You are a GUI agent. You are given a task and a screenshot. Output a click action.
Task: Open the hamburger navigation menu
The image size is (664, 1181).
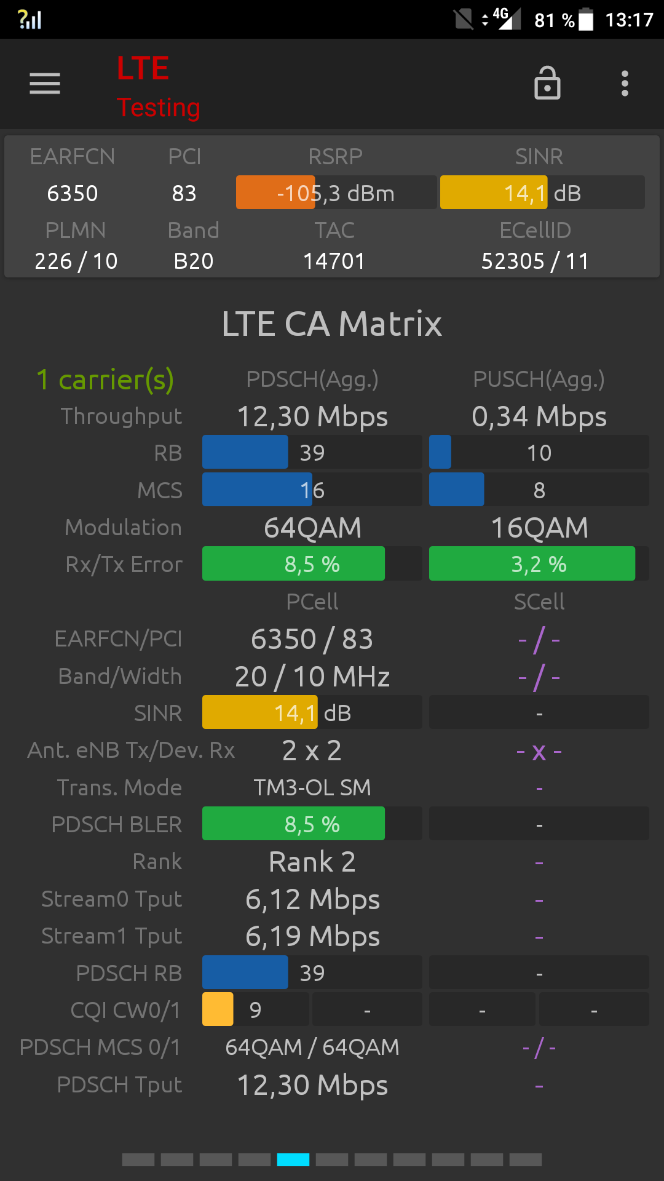(x=45, y=84)
